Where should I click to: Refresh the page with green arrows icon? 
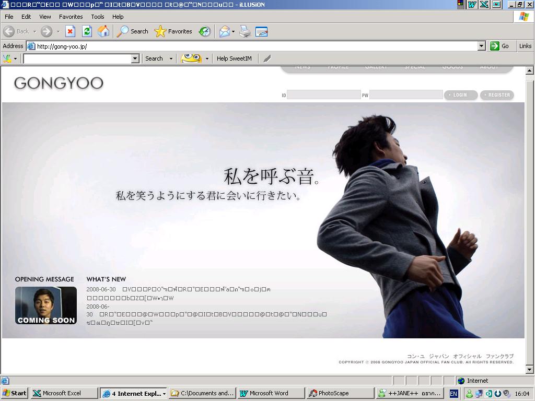click(87, 31)
